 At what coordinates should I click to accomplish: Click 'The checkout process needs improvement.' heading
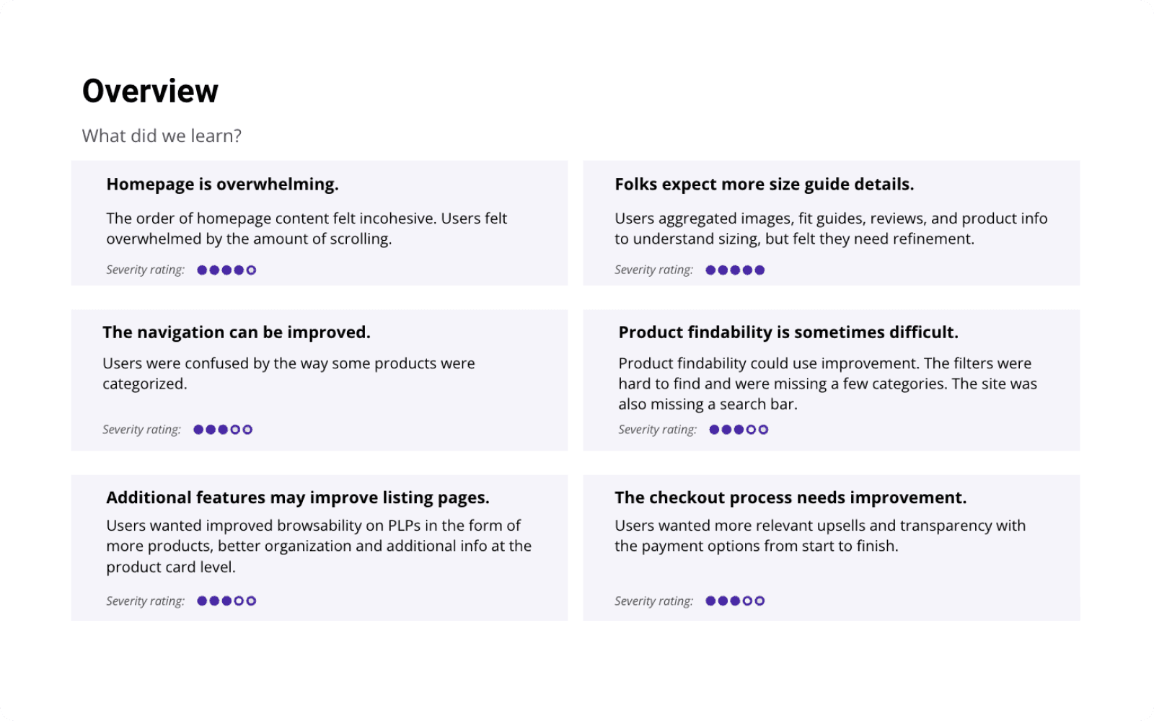click(790, 498)
